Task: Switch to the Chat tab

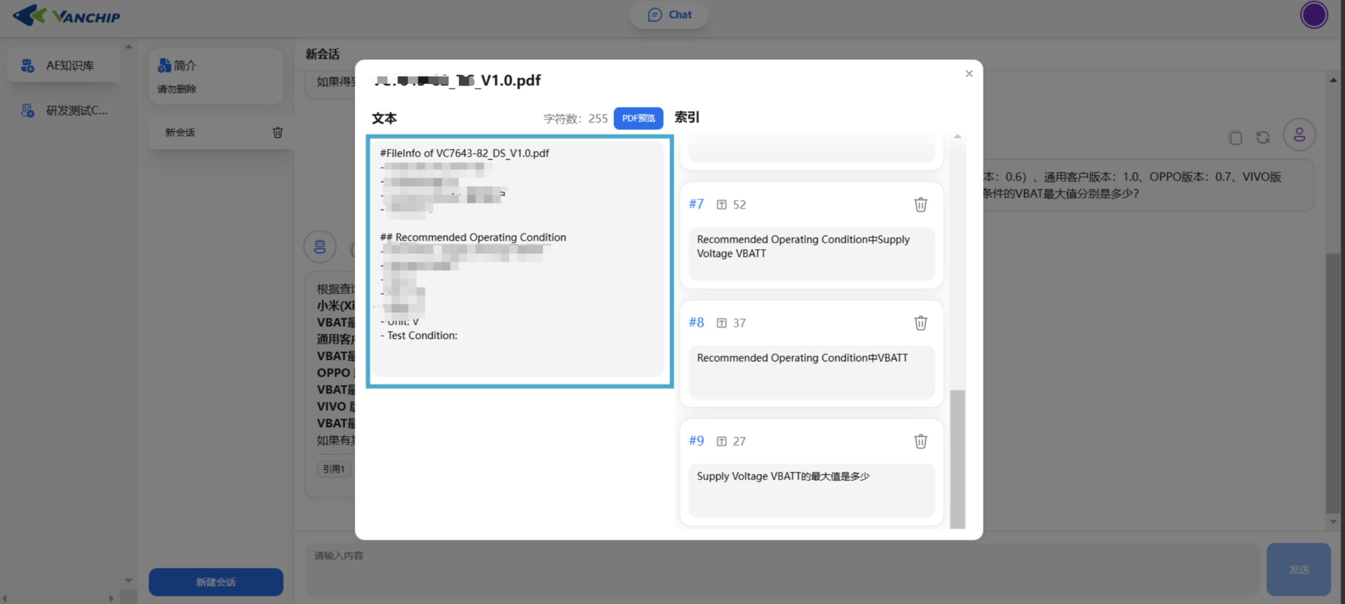Action: pos(669,15)
